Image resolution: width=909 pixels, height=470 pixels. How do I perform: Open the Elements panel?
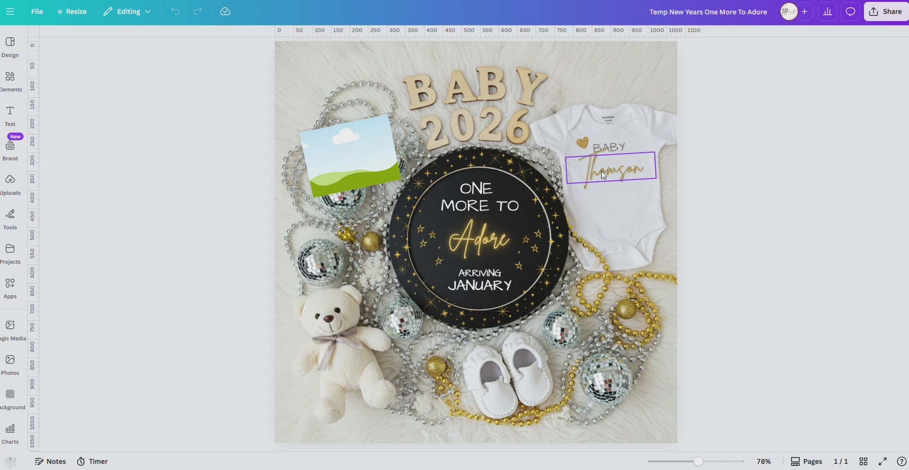(x=10, y=80)
